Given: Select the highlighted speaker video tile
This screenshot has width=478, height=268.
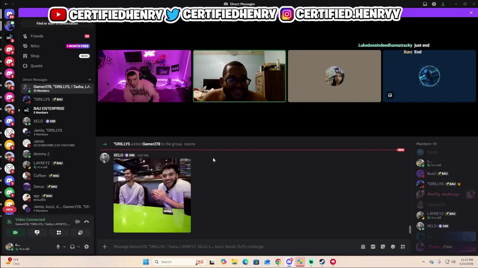Looking at the screenshot, I should [239, 76].
